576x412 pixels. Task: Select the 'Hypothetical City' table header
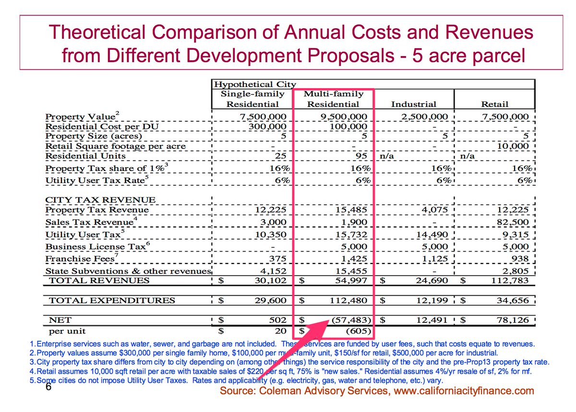255,84
